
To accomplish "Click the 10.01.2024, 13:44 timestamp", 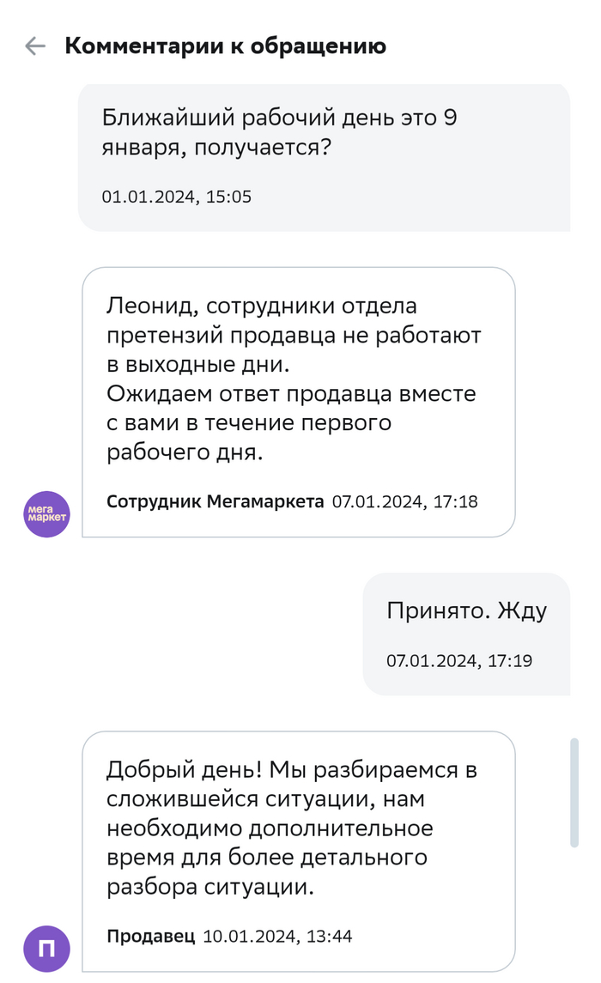I will pyautogui.click(x=277, y=936).
